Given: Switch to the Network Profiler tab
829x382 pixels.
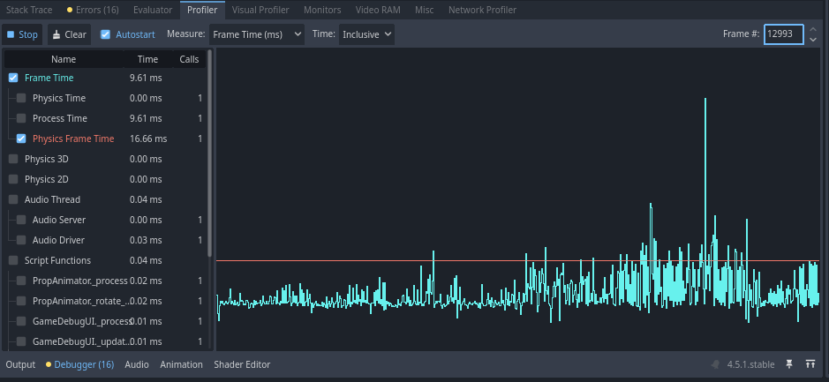Looking at the screenshot, I should tap(482, 10).
